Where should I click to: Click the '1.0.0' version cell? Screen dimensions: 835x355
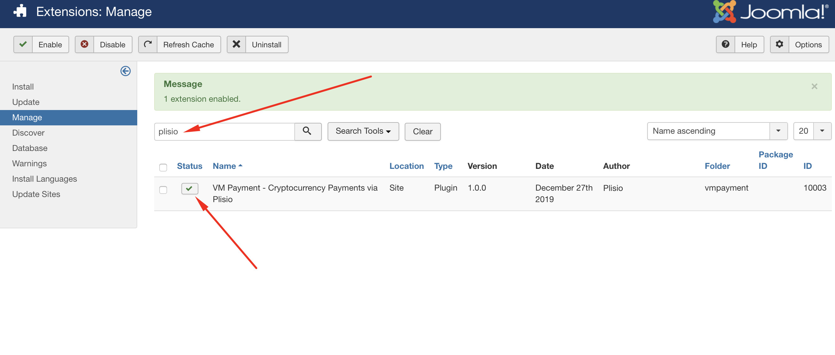[x=476, y=188]
